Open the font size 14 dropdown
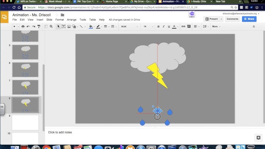This screenshot has height=149, width=265. [148, 27]
